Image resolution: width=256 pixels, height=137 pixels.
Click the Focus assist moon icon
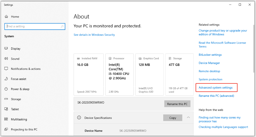click(6, 79)
